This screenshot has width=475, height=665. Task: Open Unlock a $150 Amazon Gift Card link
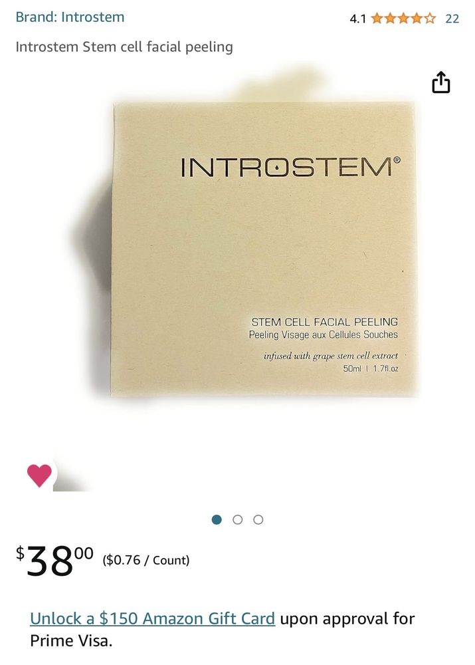pos(153,618)
